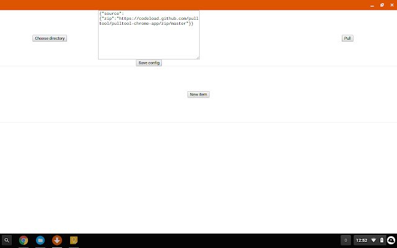Open the notification counter showing 0
Image resolution: width=397 pixels, height=248 pixels.
pos(346,240)
